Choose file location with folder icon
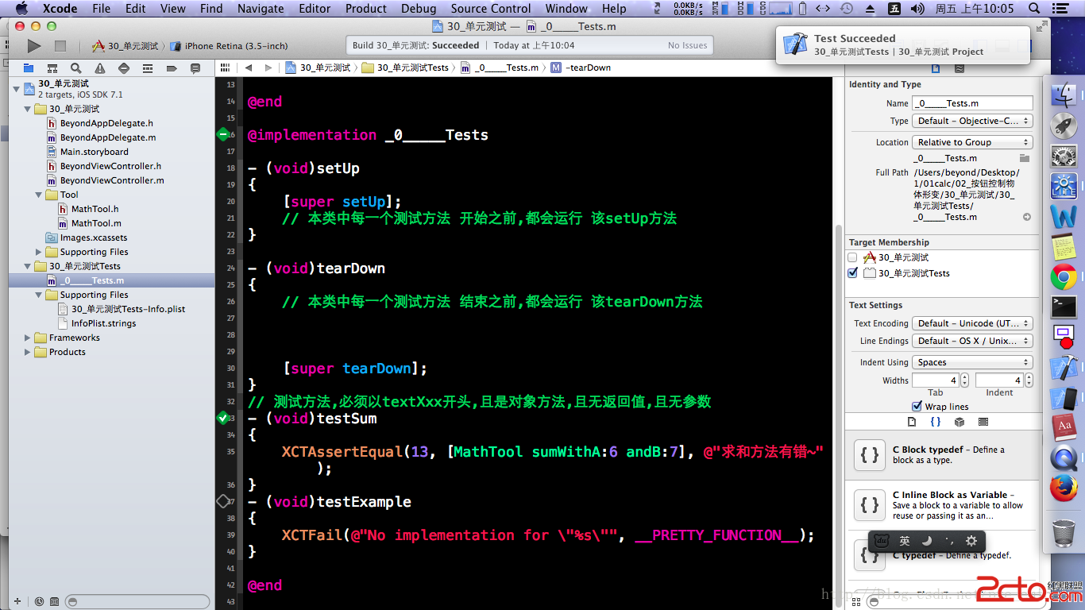 (x=1025, y=158)
